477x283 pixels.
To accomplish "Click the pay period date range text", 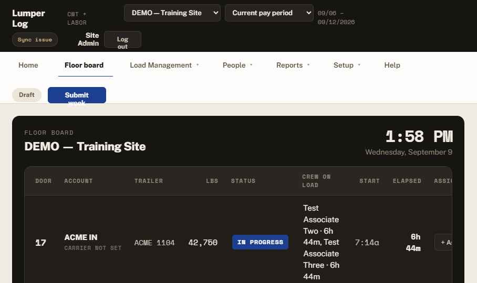I will (x=336, y=18).
